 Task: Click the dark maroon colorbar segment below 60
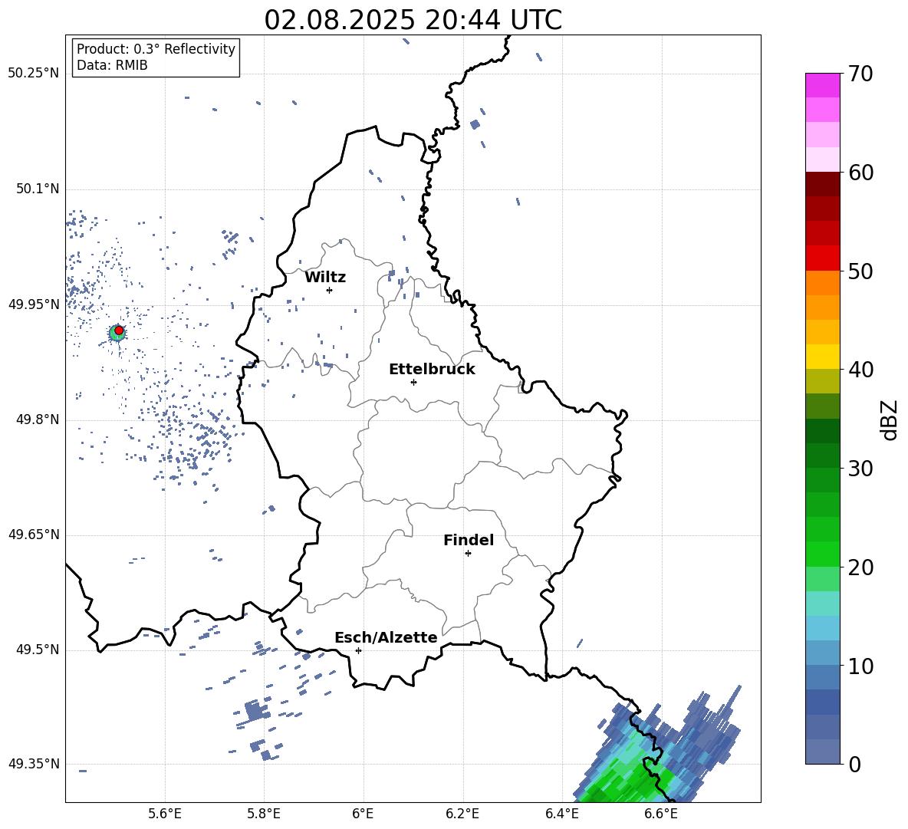[822, 184]
